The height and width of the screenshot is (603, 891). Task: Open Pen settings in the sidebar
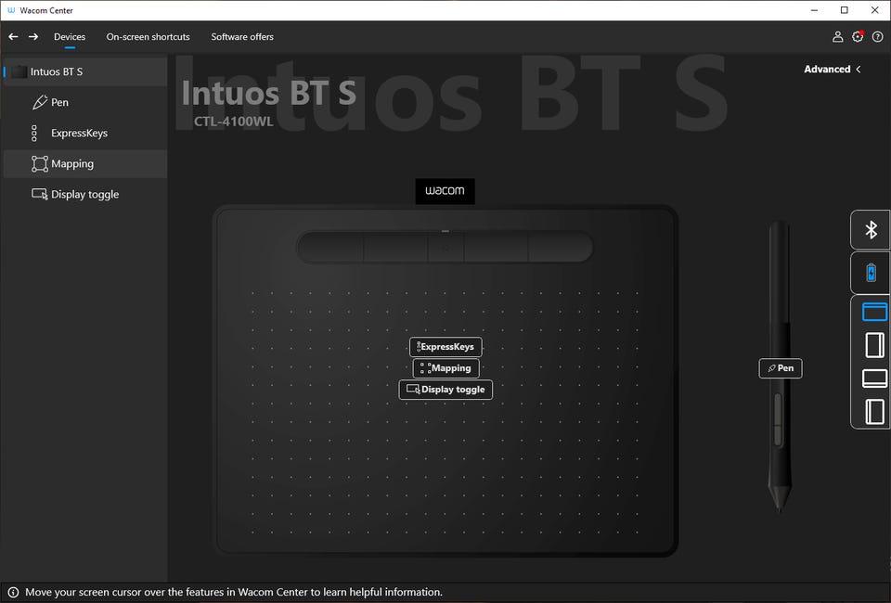(x=85, y=102)
